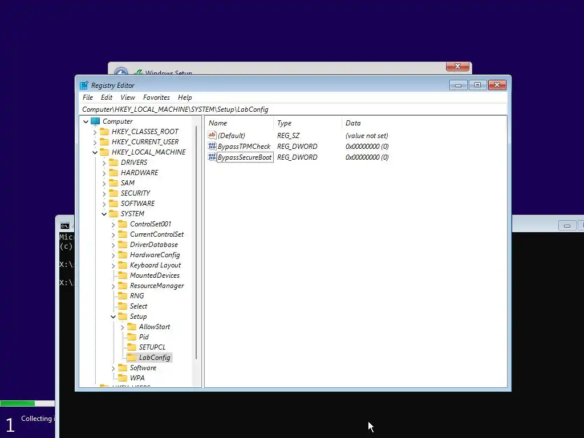This screenshot has width=584, height=438.
Task: Minimize the command prompt window
Action: pyautogui.click(x=567, y=226)
